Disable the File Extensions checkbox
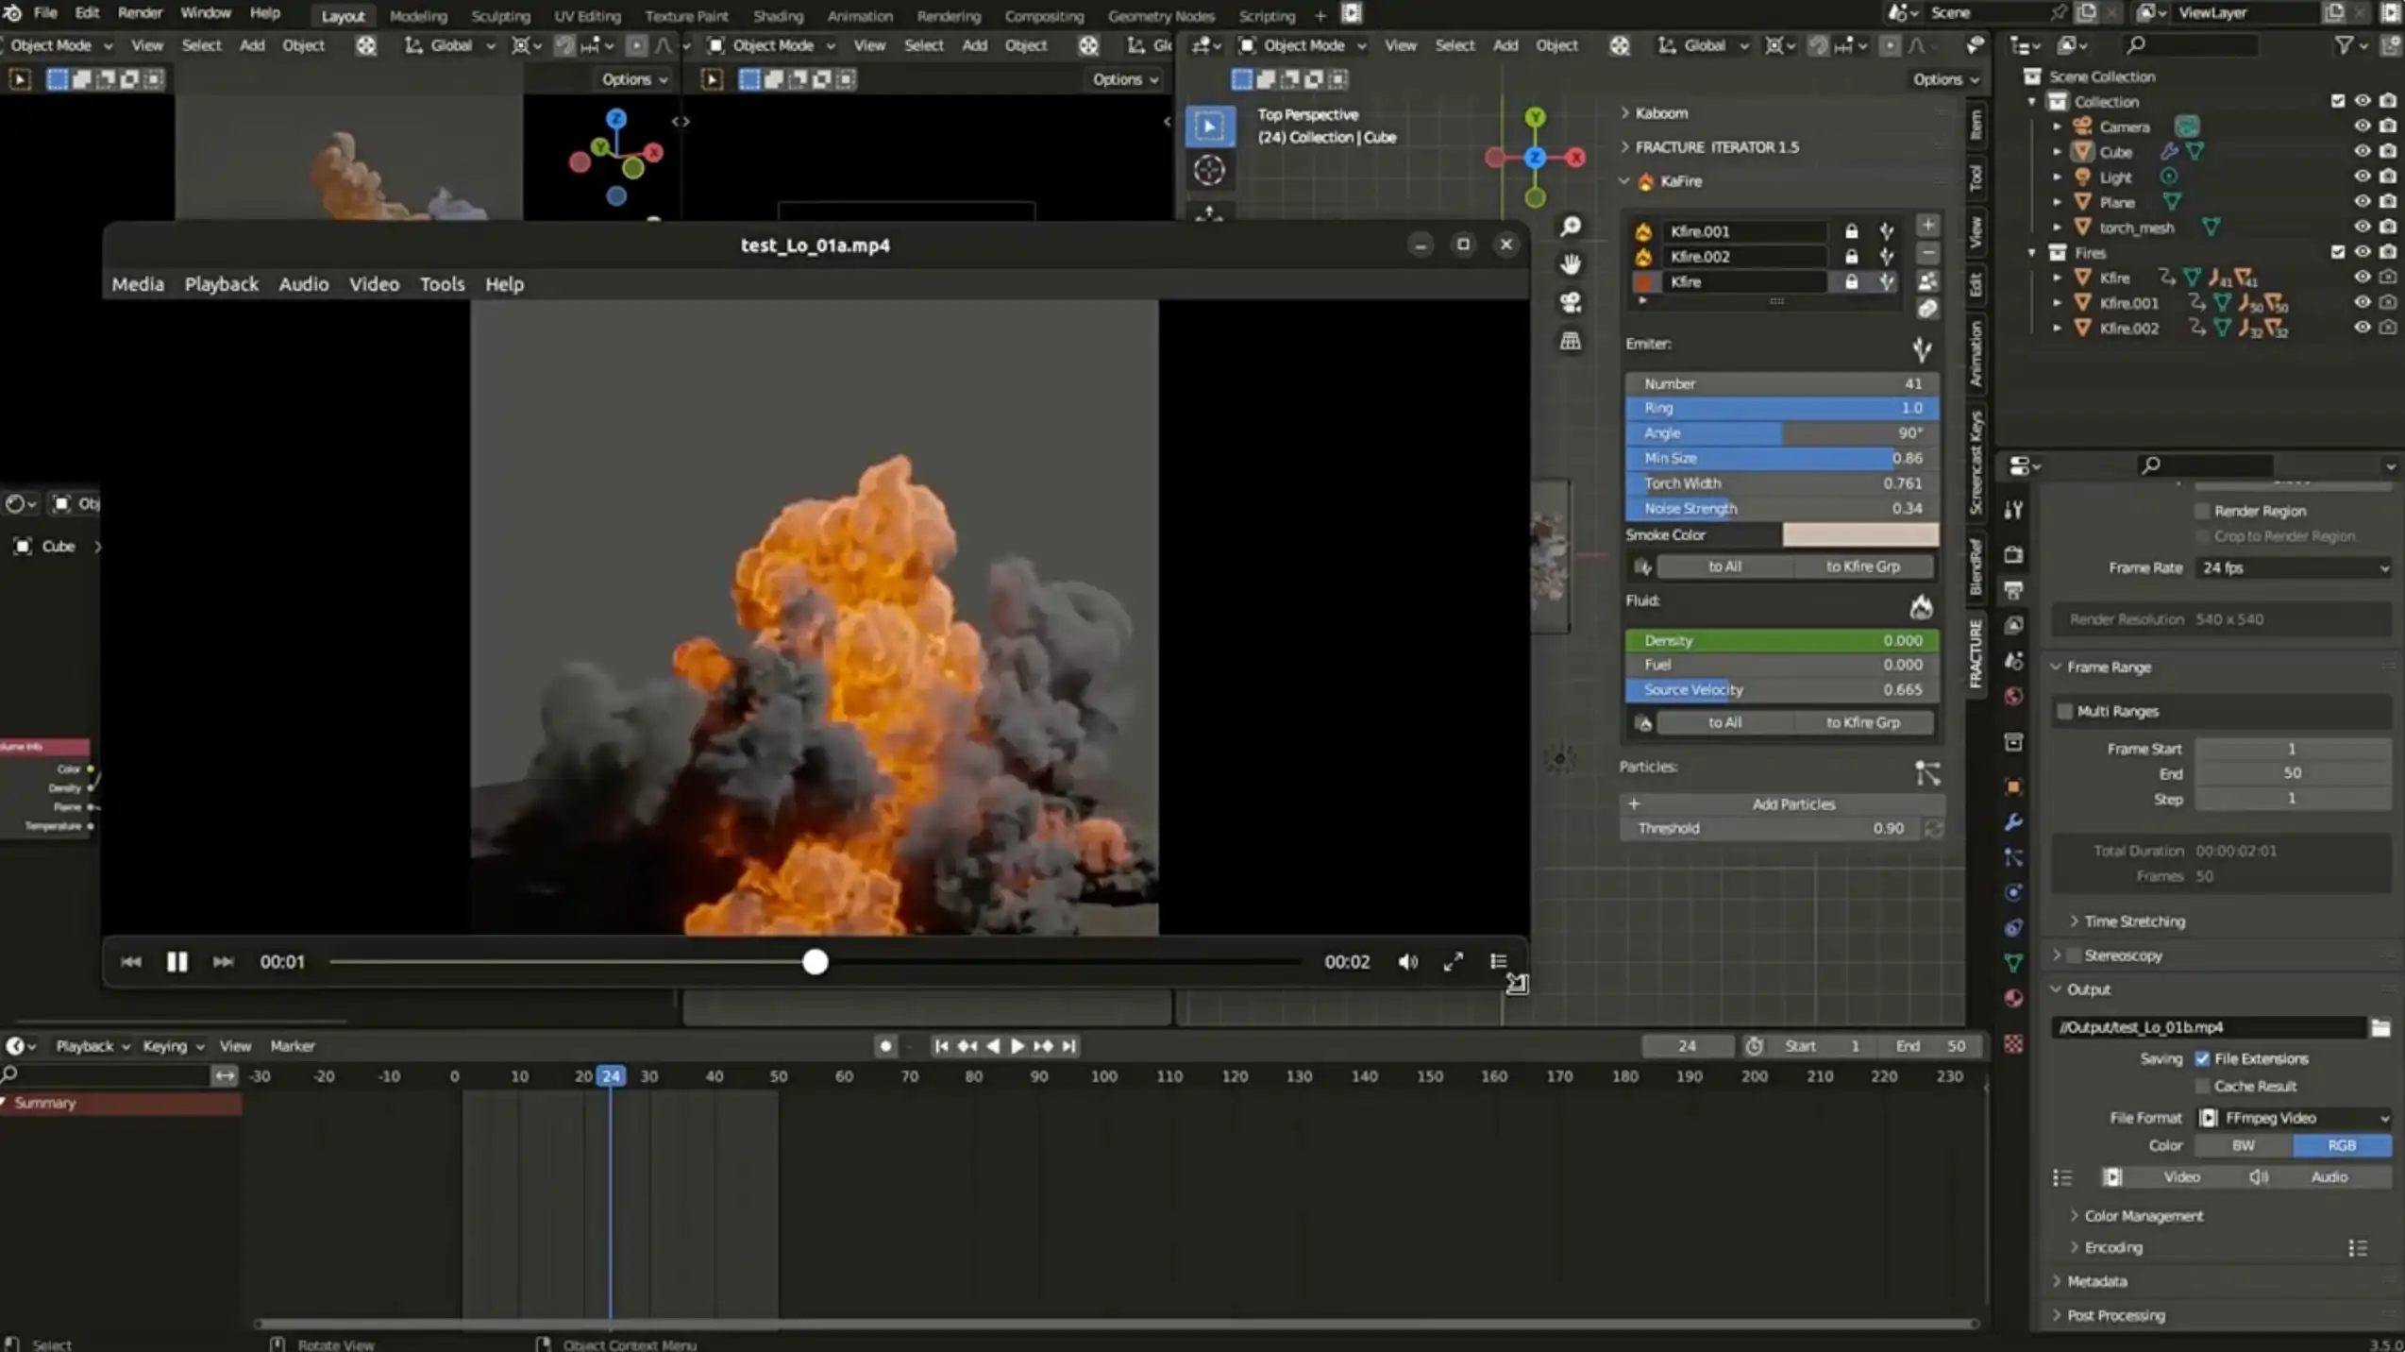The image size is (2405, 1352). (x=2203, y=1058)
